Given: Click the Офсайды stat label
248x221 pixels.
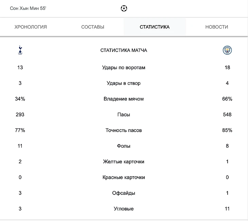Looking at the screenshot, I should pyautogui.click(x=124, y=193).
